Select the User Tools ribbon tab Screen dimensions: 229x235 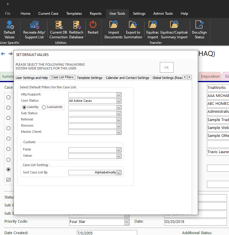tap(117, 14)
